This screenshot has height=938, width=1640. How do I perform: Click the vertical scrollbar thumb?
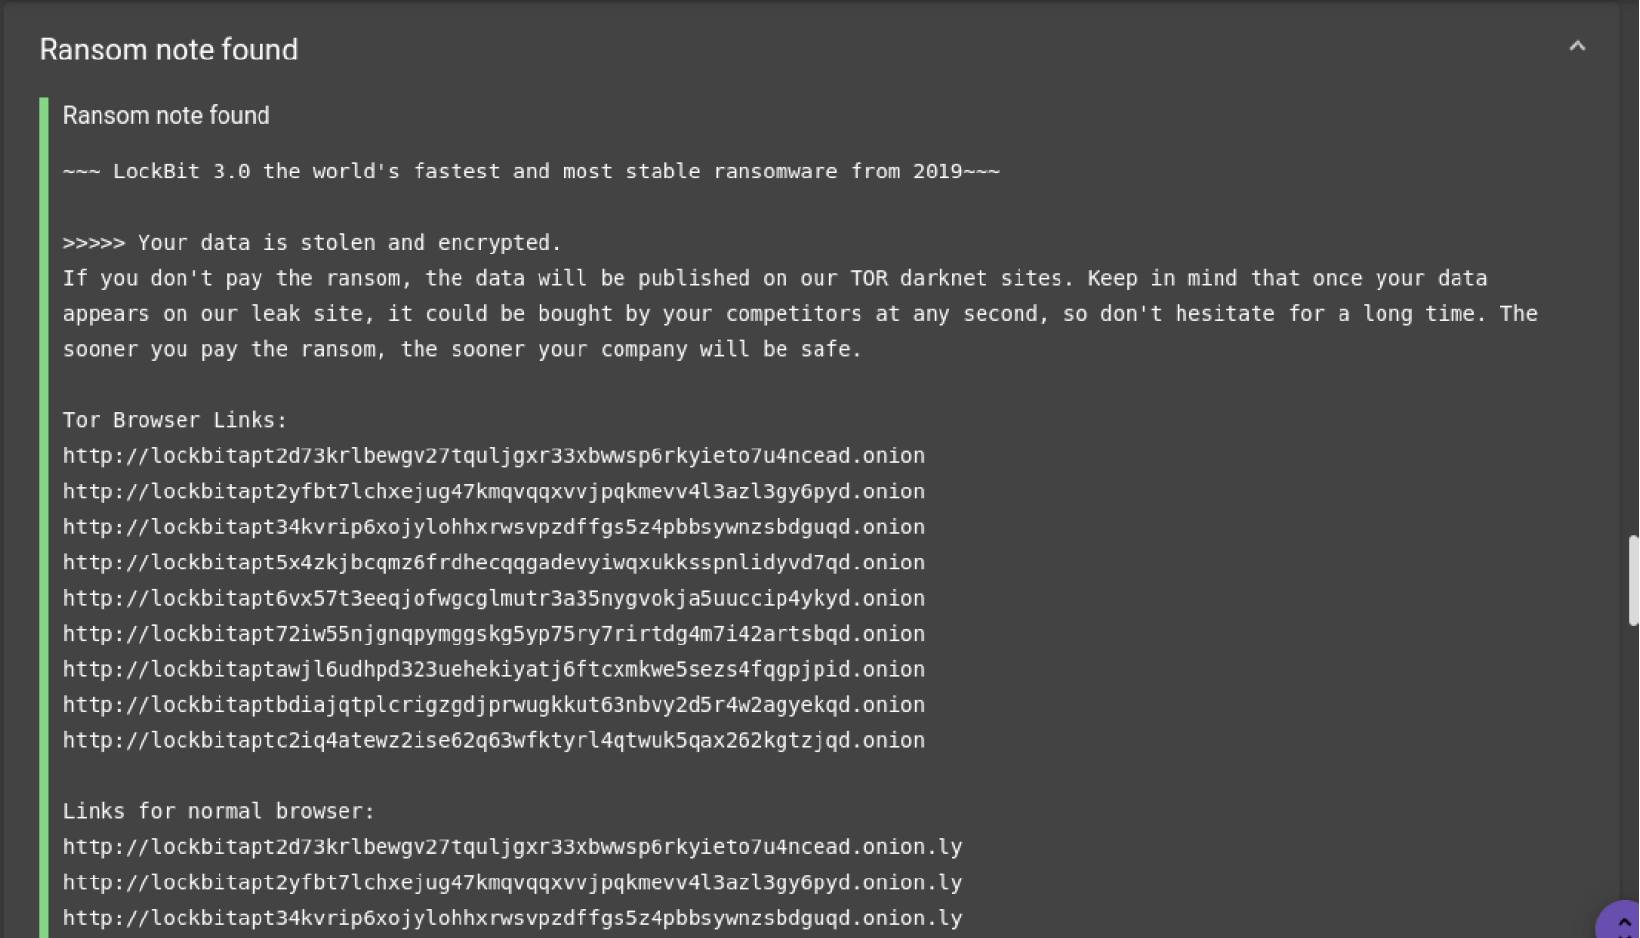1634,580
